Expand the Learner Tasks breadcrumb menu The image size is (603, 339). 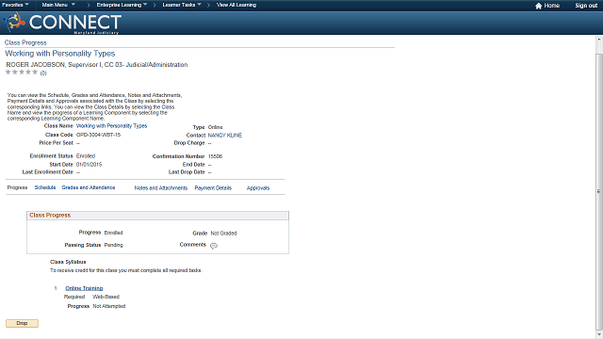182,5
